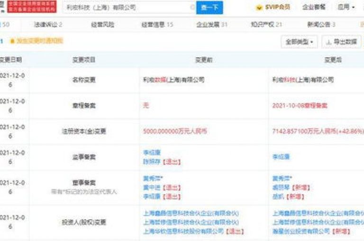Image resolution: width=364 pixels, height=241 pixels.
Task: Click the SVIP crown icon
Action: [x=259, y=8]
